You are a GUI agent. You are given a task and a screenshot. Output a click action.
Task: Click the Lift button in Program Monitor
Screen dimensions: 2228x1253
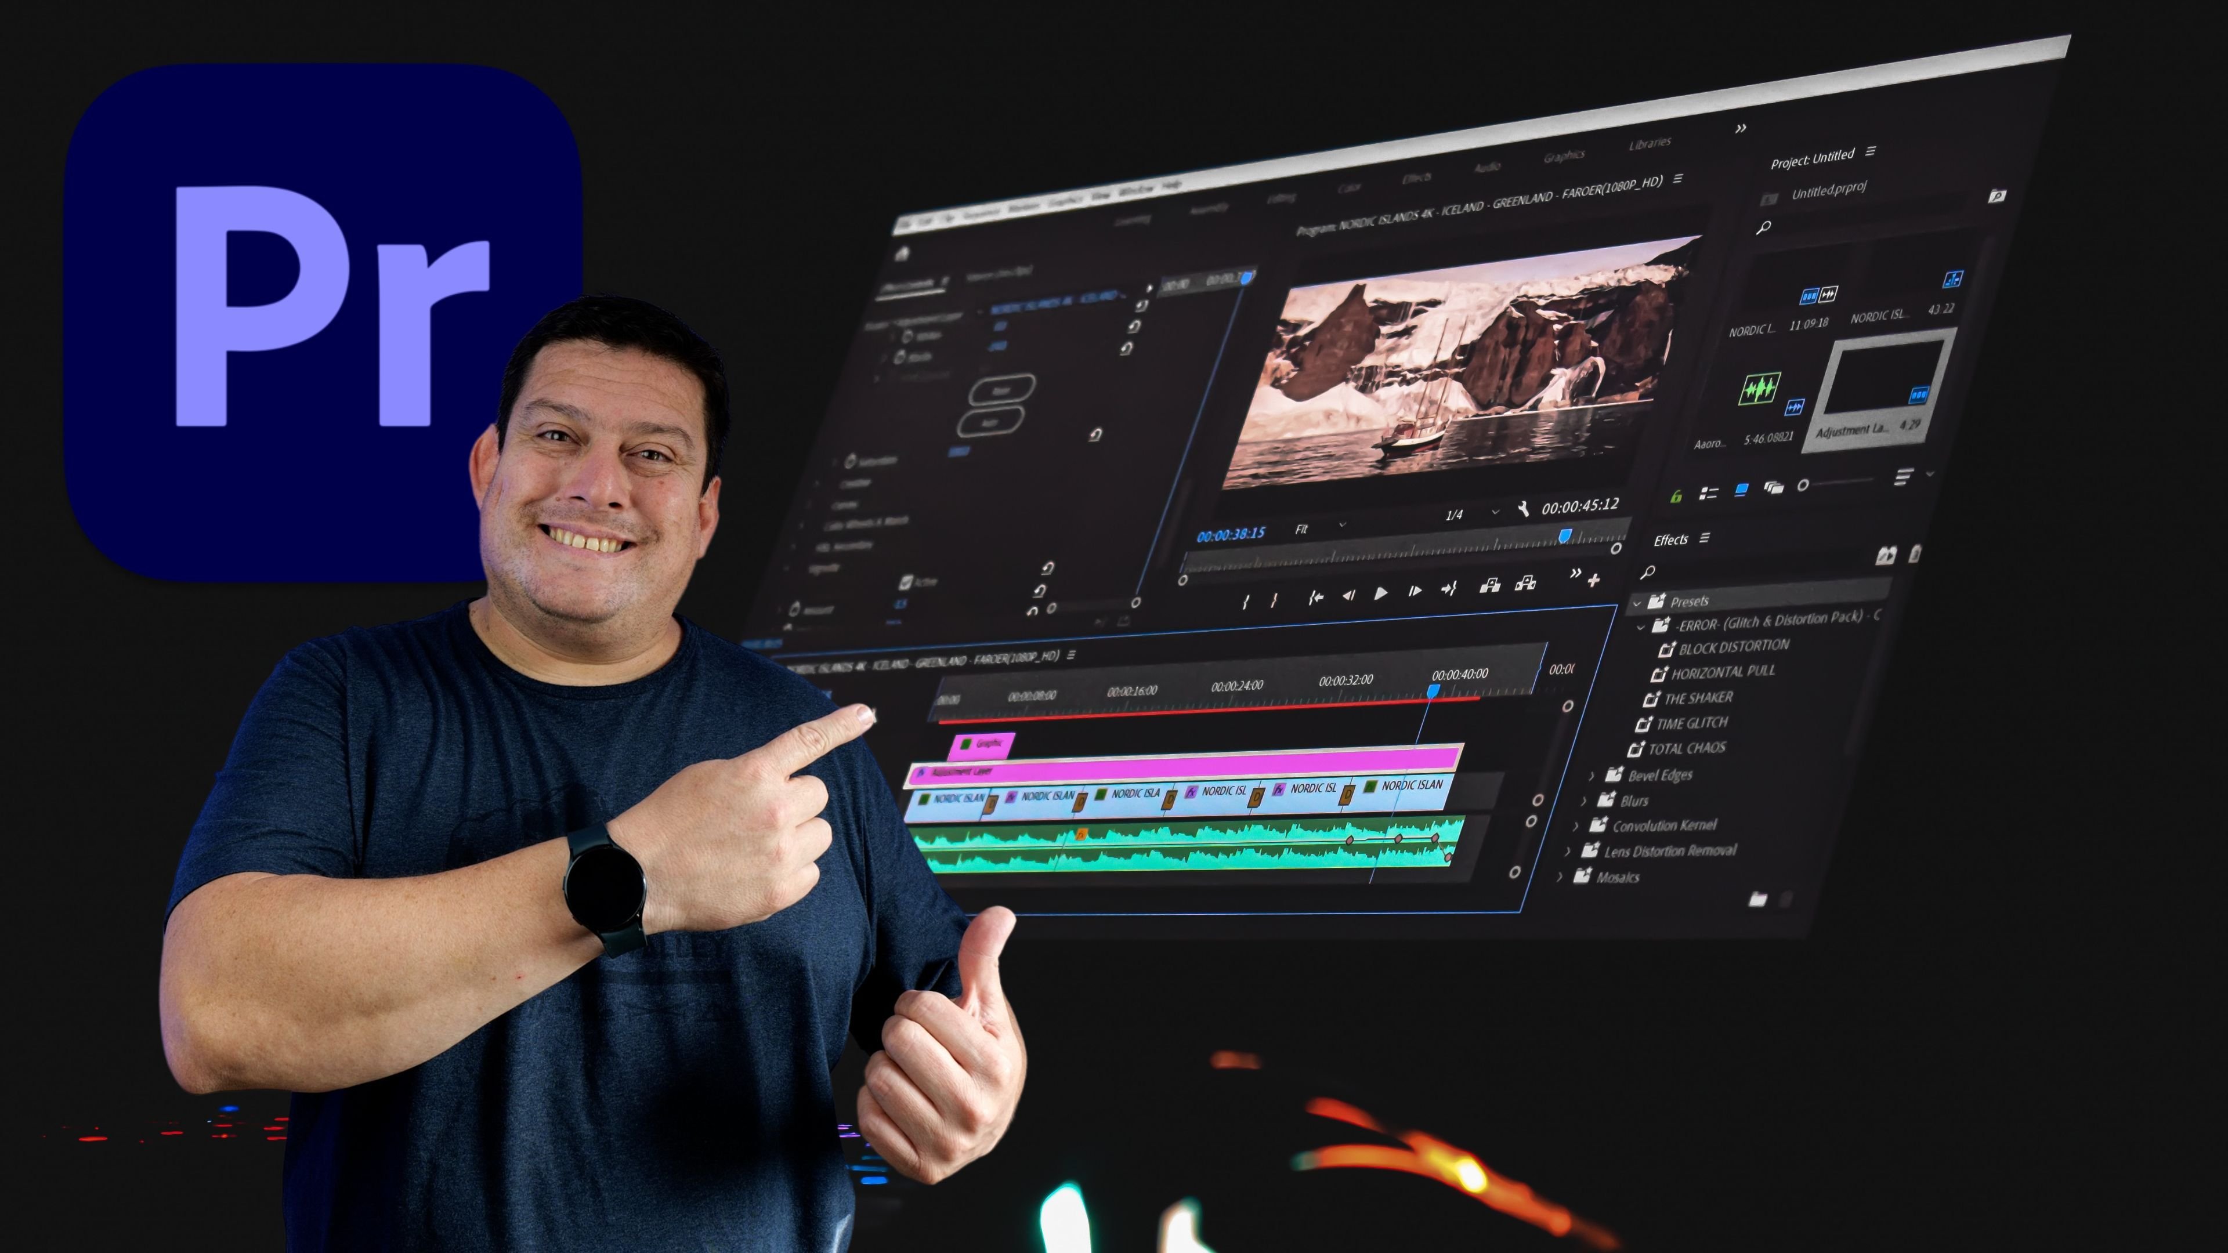1489,586
